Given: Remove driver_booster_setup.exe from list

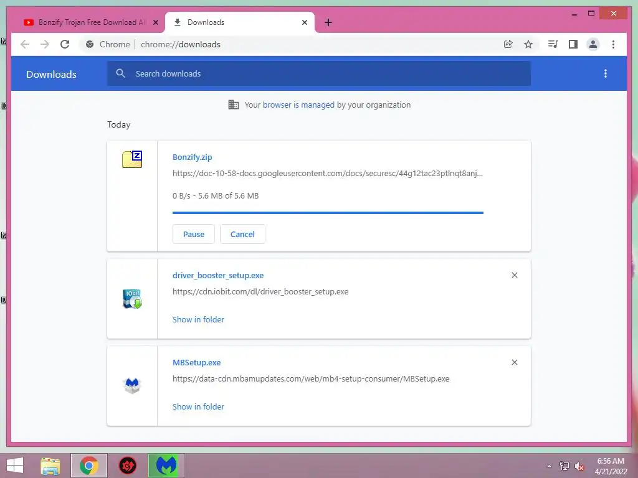Looking at the screenshot, I should point(514,275).
